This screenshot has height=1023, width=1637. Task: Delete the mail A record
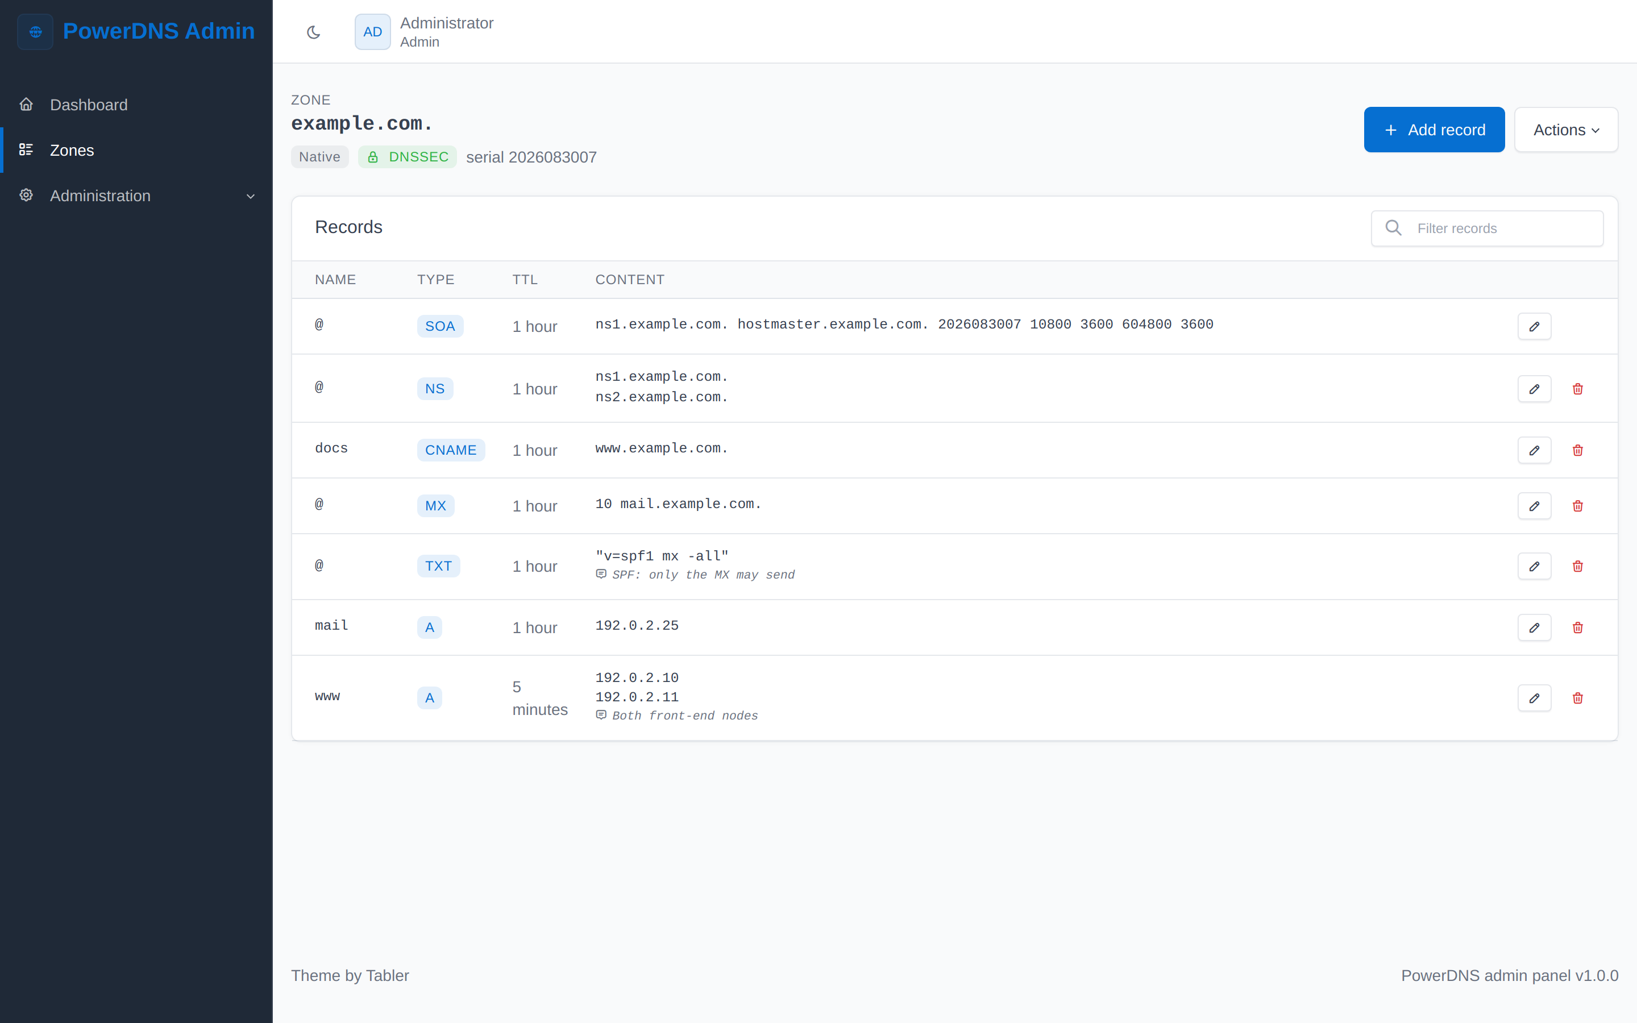click(1577, 628)
